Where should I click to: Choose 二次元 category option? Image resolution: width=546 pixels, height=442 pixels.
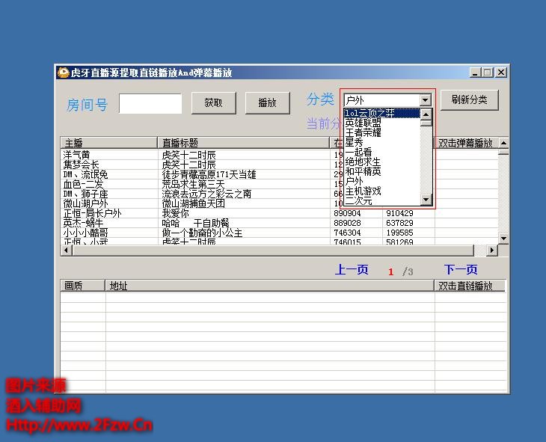[x=381, y=200]
